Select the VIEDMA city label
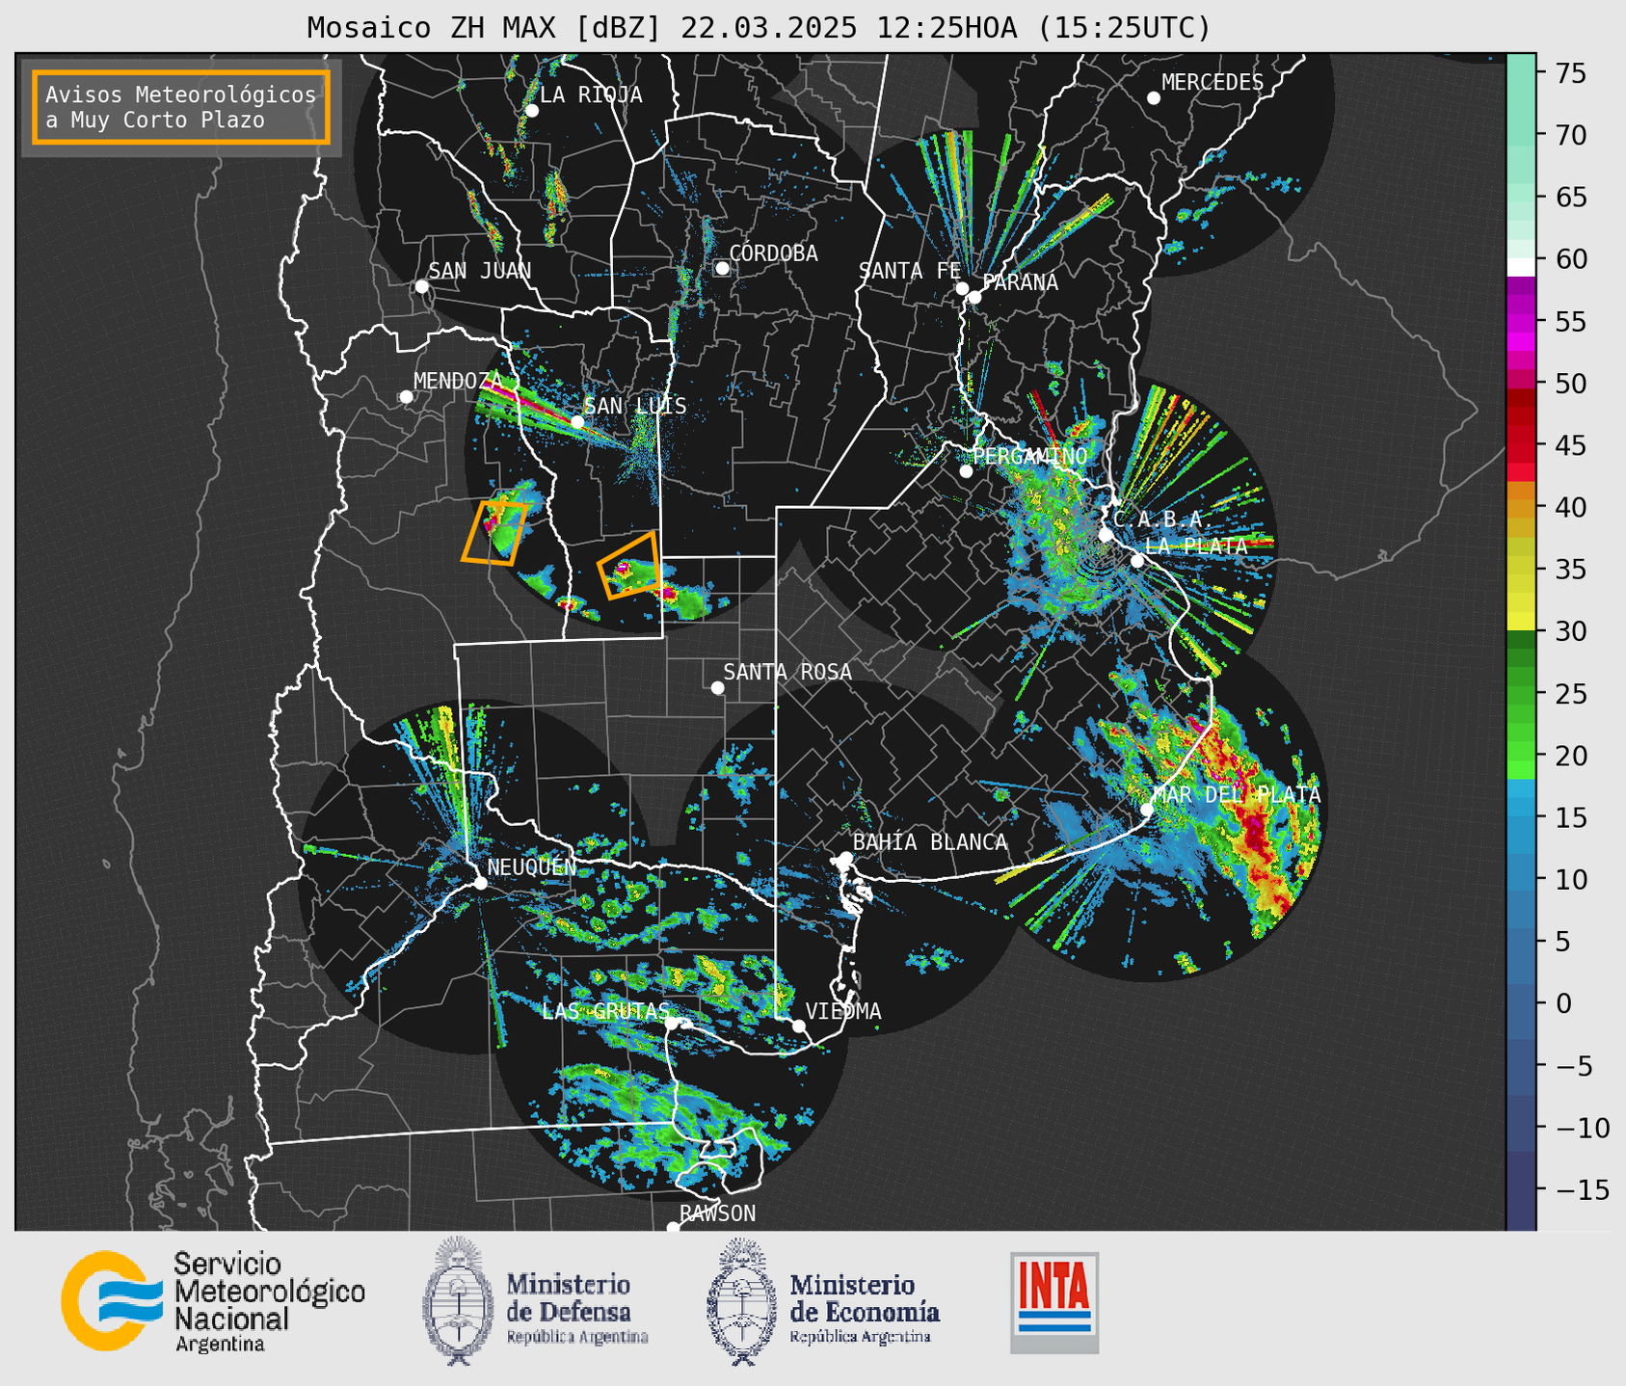Image resolution: width=1626 pixels, height=1386 pixels. pos(843,1011)
